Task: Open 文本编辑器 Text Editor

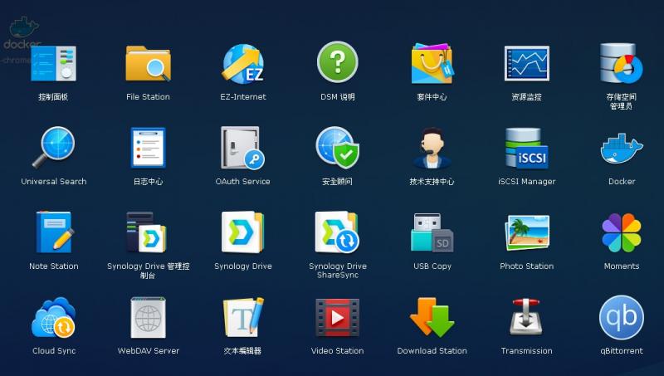Action: [x=243, y=317]
